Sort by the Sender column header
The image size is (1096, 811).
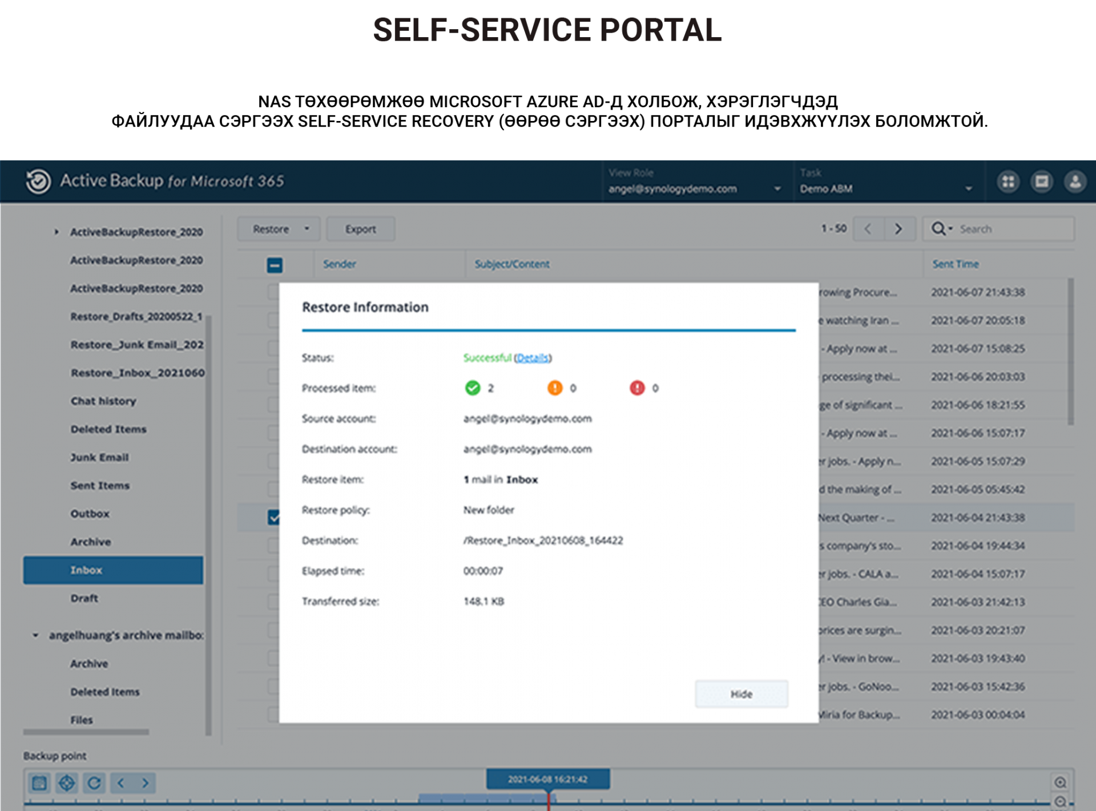pyautogui.click(x=340, y=264)
